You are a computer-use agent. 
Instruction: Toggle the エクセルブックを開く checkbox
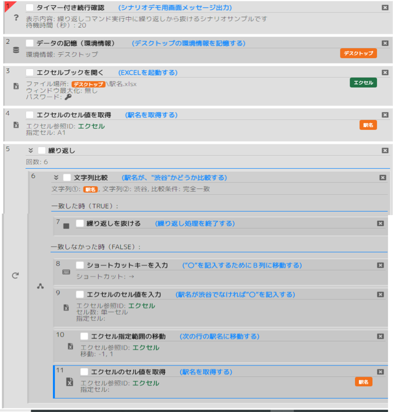pos(30,73)
